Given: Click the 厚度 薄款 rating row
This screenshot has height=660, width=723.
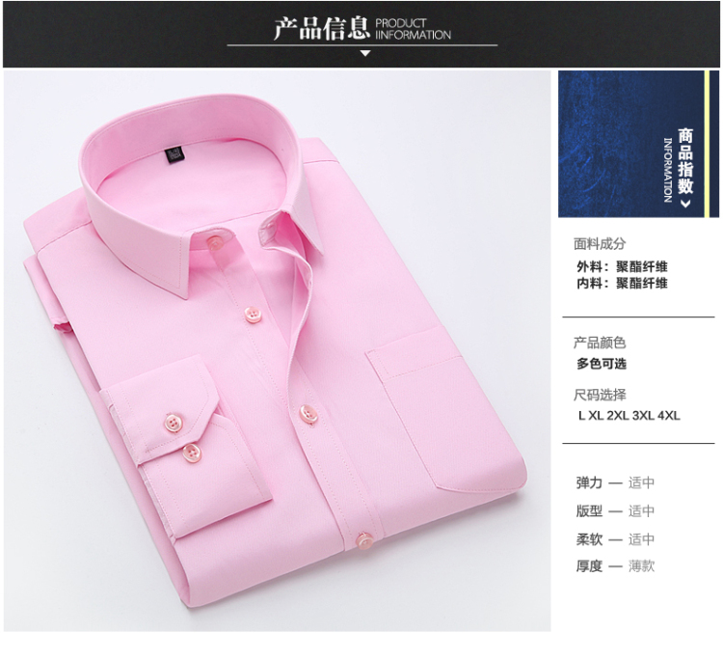Looking at the screenshot, I should point(615,565).
